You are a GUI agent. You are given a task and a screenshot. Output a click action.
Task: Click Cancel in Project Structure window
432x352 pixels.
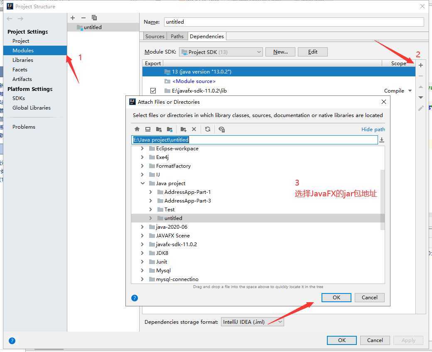click(375, 340)
